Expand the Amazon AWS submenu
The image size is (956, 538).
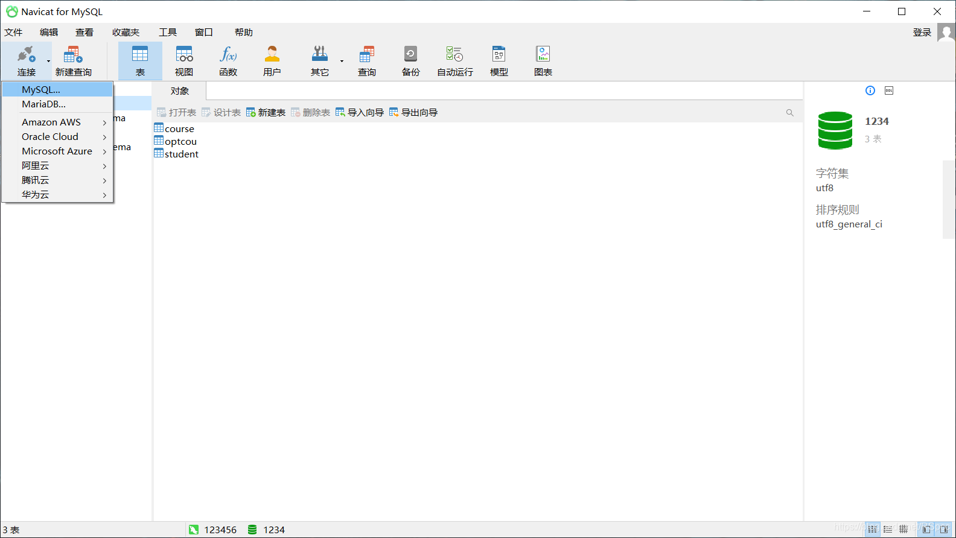point(57,122)
